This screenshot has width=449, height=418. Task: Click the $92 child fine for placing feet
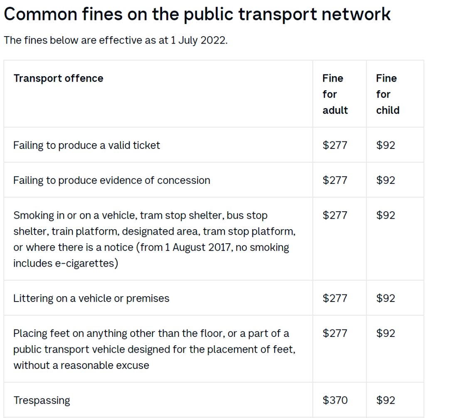coord(385,333)
